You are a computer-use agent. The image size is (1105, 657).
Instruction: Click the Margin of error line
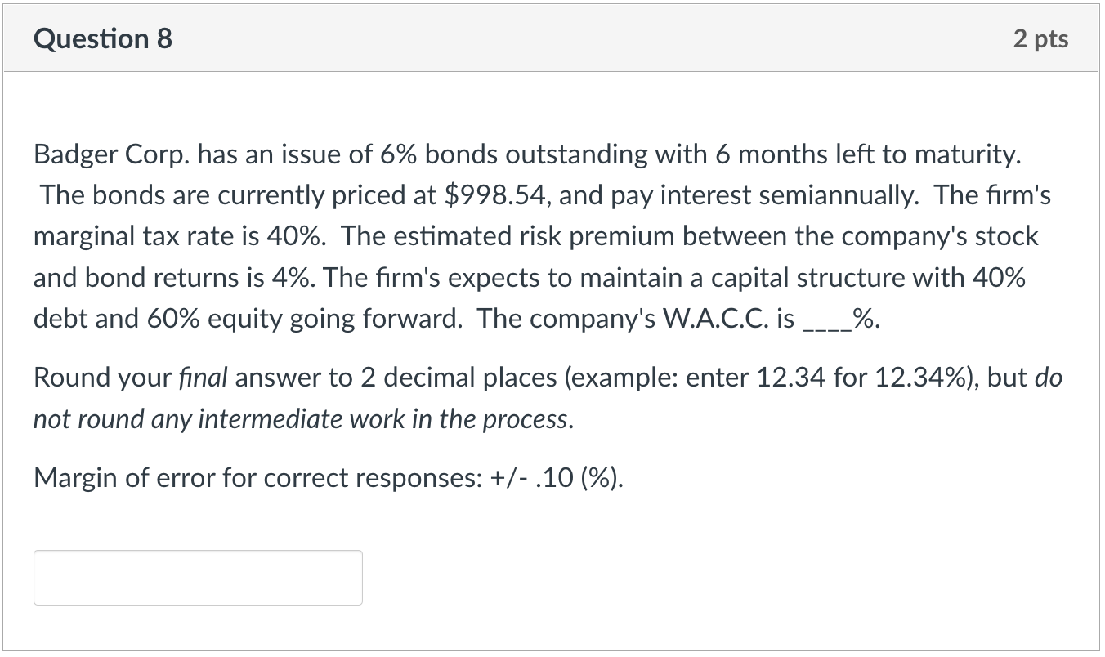[x=329, y=477]
